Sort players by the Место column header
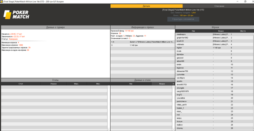The height and width of the screenshot is (131, 254). [x=243, y=31]
